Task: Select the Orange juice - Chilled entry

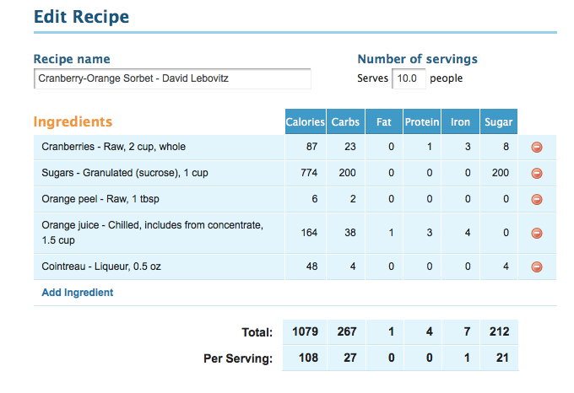Action: [x=152, y=233]
